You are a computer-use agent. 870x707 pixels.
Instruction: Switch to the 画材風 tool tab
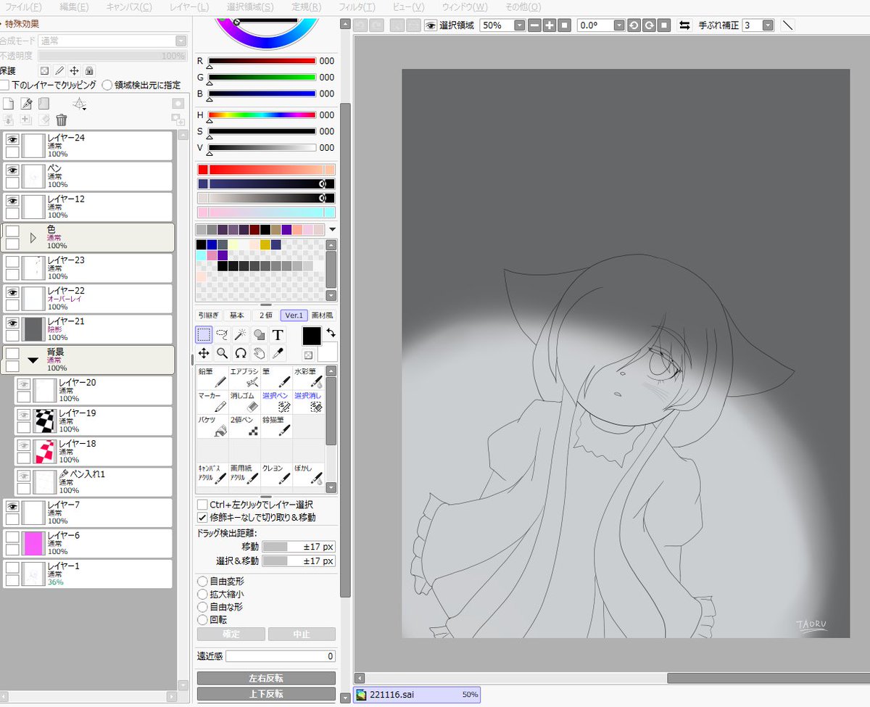323,315
